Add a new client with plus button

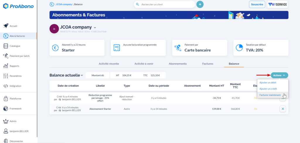[200, 4]
